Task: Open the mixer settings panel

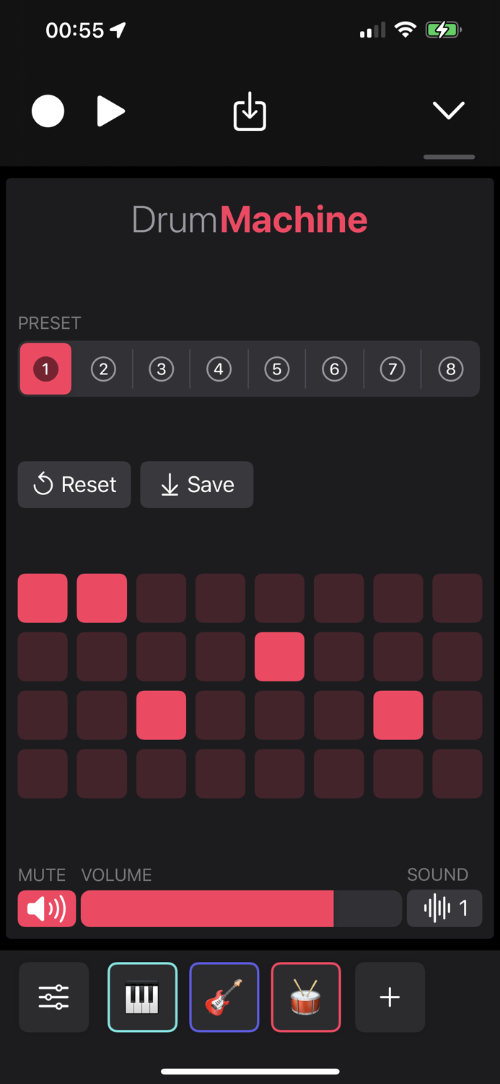Action: pos(53,997)
